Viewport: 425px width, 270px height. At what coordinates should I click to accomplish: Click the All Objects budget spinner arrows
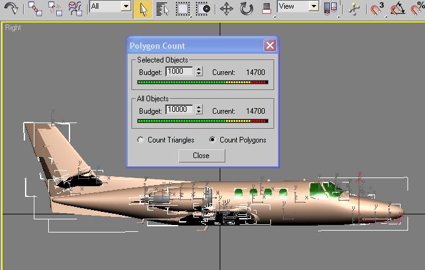pyautogui.click(x=199, y=110)
